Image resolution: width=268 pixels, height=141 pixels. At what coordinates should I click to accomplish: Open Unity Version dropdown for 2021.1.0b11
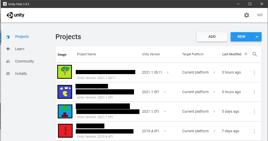pos(168,73)
